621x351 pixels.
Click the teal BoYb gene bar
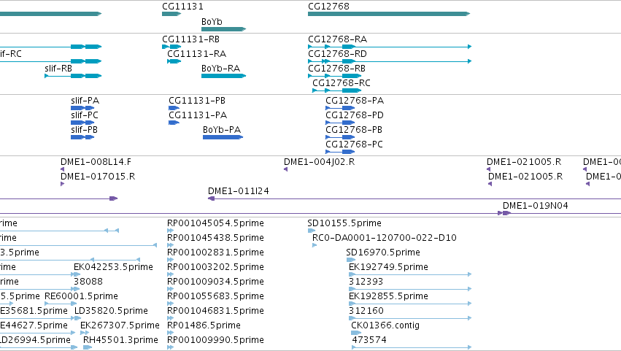224,29
